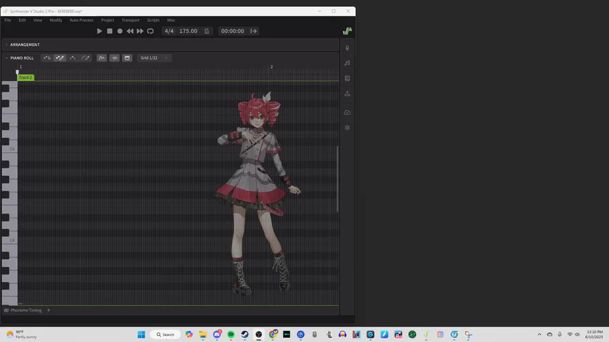Toggle loop playback
This screenshot has height=342, width=609.
point(150,31)
